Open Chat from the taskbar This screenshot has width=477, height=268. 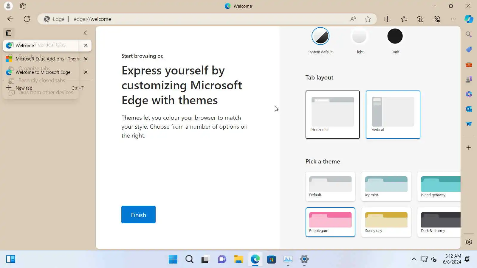click(222, 259)
